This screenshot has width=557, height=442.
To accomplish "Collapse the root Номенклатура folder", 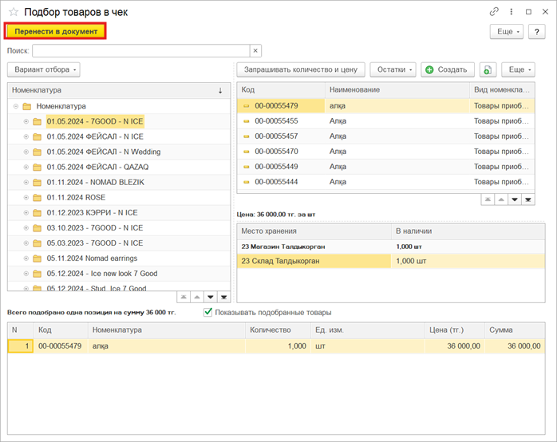I will [x=16, y=106].
